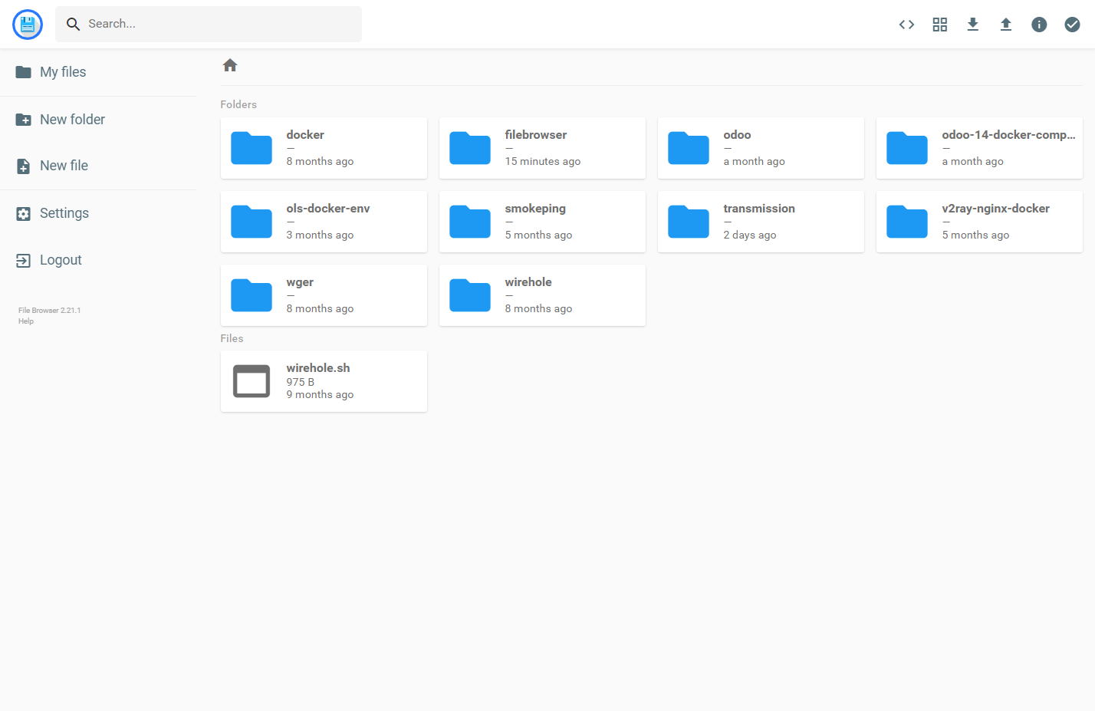Image resolution: width=1095 pixels, height=711 pixels.
Task: Click the odoo folder icon
Action: (689, 148)
